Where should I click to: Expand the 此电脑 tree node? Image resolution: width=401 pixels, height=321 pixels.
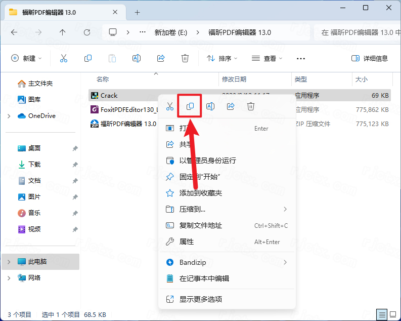click(9, 262)
